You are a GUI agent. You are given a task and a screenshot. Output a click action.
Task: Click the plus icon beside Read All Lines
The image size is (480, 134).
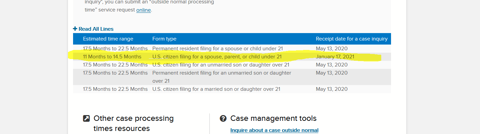[75, 29]
